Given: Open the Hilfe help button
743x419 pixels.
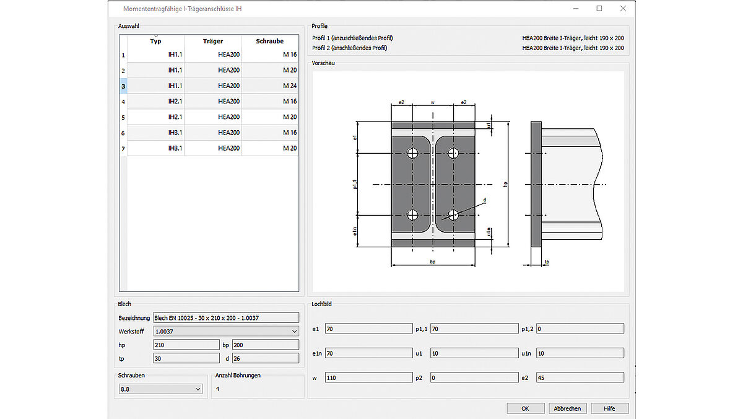Looking at the screenshot, I should (x=609, y=408).
